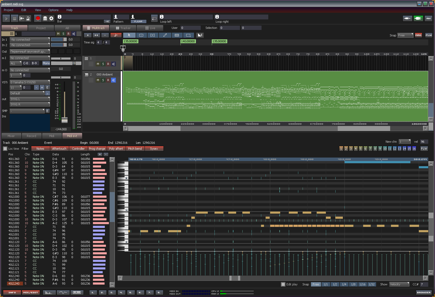Toggle the Notes filter button
This screenshot has width=435, height=297.
click(x=41, y=149)
